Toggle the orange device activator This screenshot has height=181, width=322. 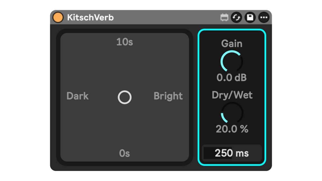pos(58,17)
